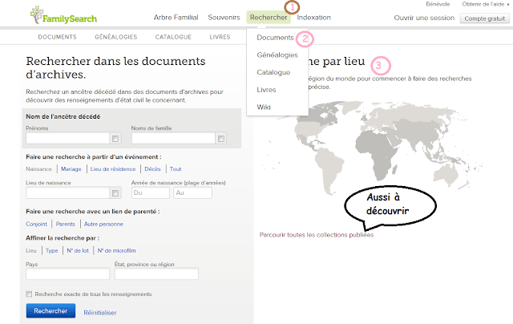Tick the exact-match box inside the Prénoms field

[x=115, y=139]
